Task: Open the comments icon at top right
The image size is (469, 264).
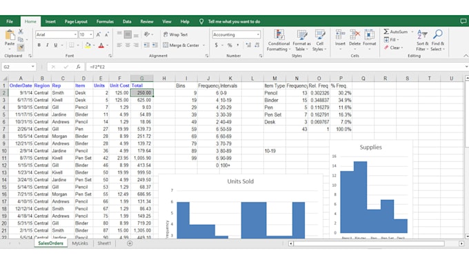Action: coord(463,21)
